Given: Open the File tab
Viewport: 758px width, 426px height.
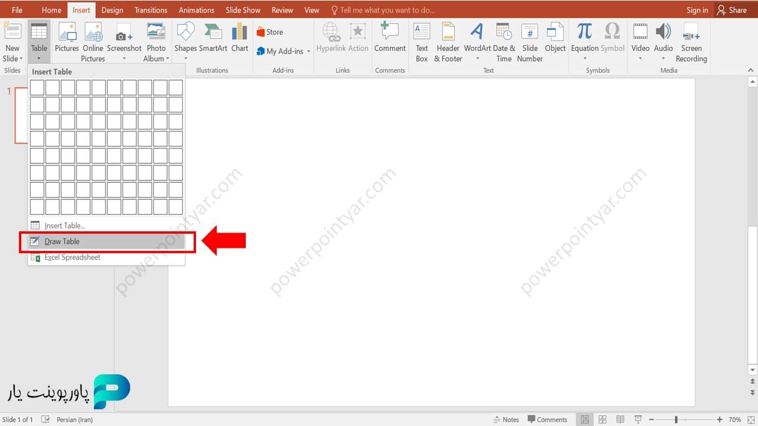Looking at the screenshot, I should pos(17,10).
